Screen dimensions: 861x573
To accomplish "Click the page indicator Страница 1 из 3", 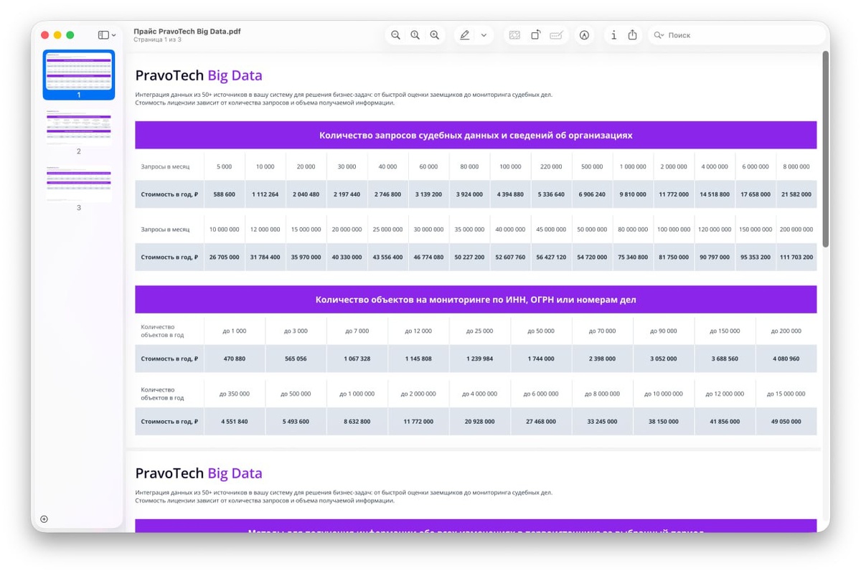I will click(x=157, y=40).
